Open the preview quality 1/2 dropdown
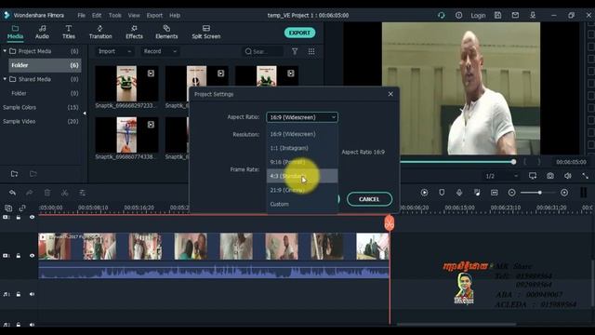 501,176
